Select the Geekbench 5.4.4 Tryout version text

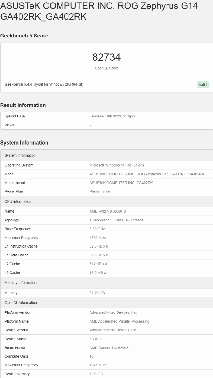44,84
